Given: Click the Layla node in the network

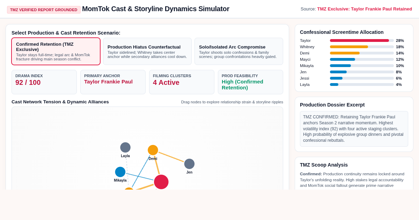Looking at the screenshot, I should click(125, 147).
